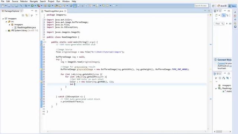
Task: Click the Debug toolbar icon
Action: pyautogui.click(x=26, y=6)
